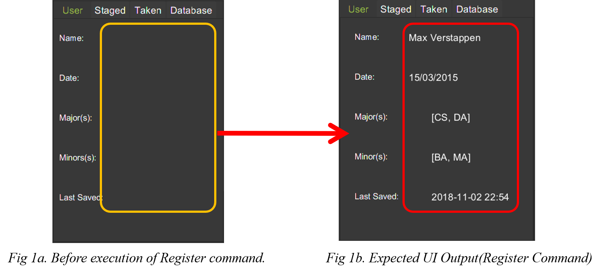This screenshot has height=274, width=601.
Task: Open Taken tab in Fig 1b panel
Action: (x=434, y=9)
